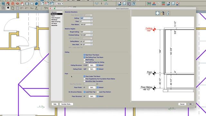The width and height of the screenshot is (206, 116).
Task: Open the Wall Covering panel
Action: point(56,22)
